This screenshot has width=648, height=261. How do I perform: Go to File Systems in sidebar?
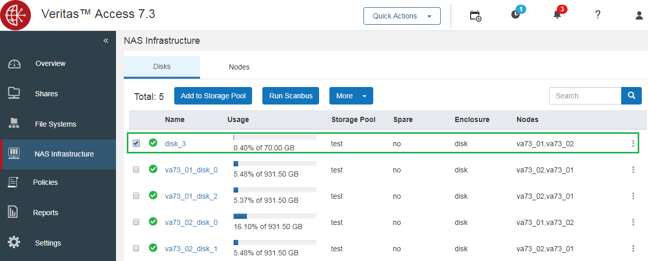coord(55,124)
